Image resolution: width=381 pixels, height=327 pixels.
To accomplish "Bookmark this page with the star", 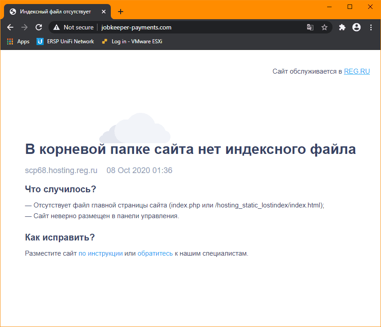I will tap(324, 27).
